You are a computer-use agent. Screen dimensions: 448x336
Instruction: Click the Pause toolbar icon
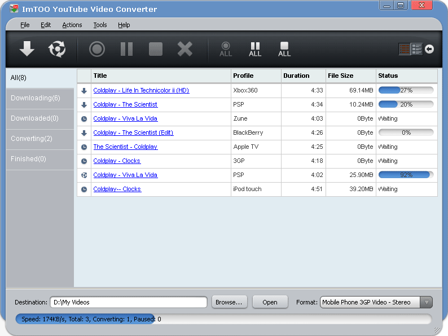click(126, 49)
